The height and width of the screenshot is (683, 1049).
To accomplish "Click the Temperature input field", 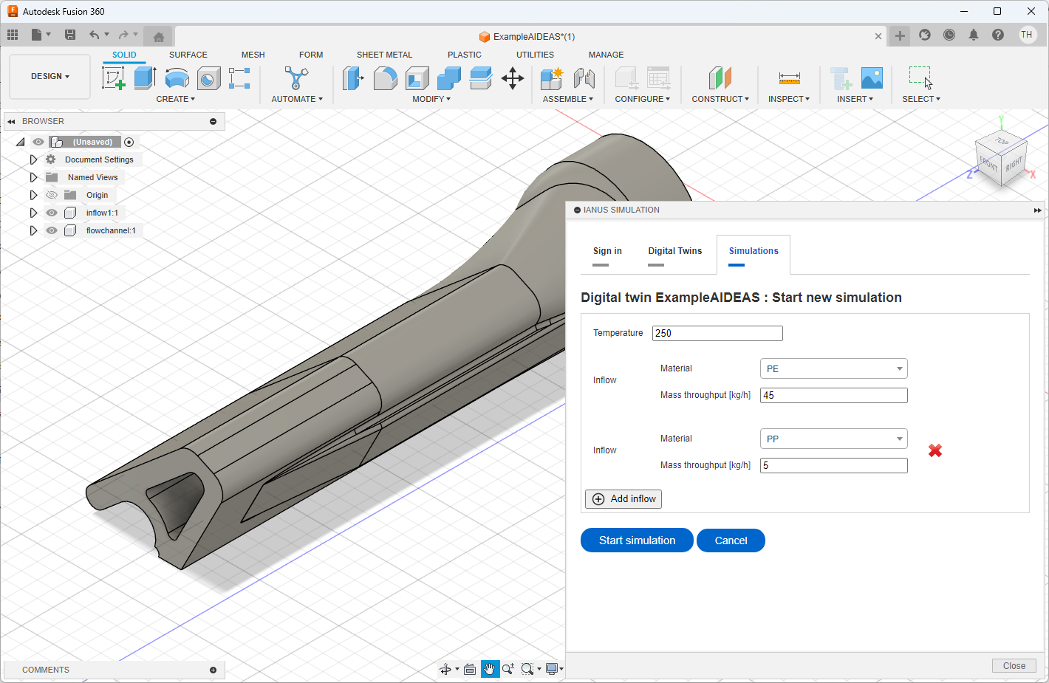I will click(717, 333).
